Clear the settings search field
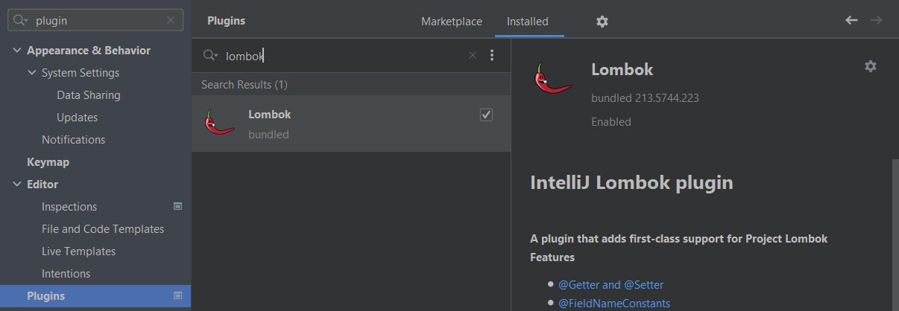 pos(171,21)
